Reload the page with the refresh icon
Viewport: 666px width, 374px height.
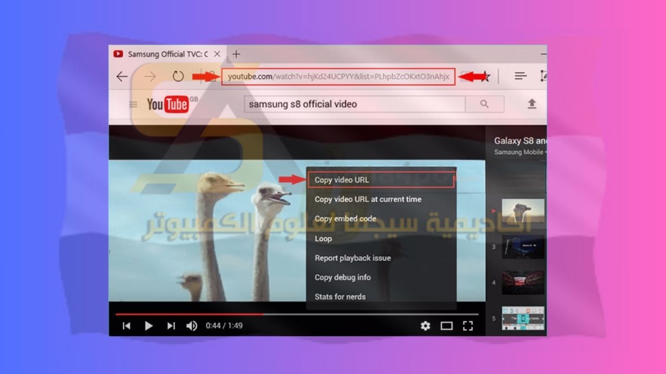[x=178, y=77]
